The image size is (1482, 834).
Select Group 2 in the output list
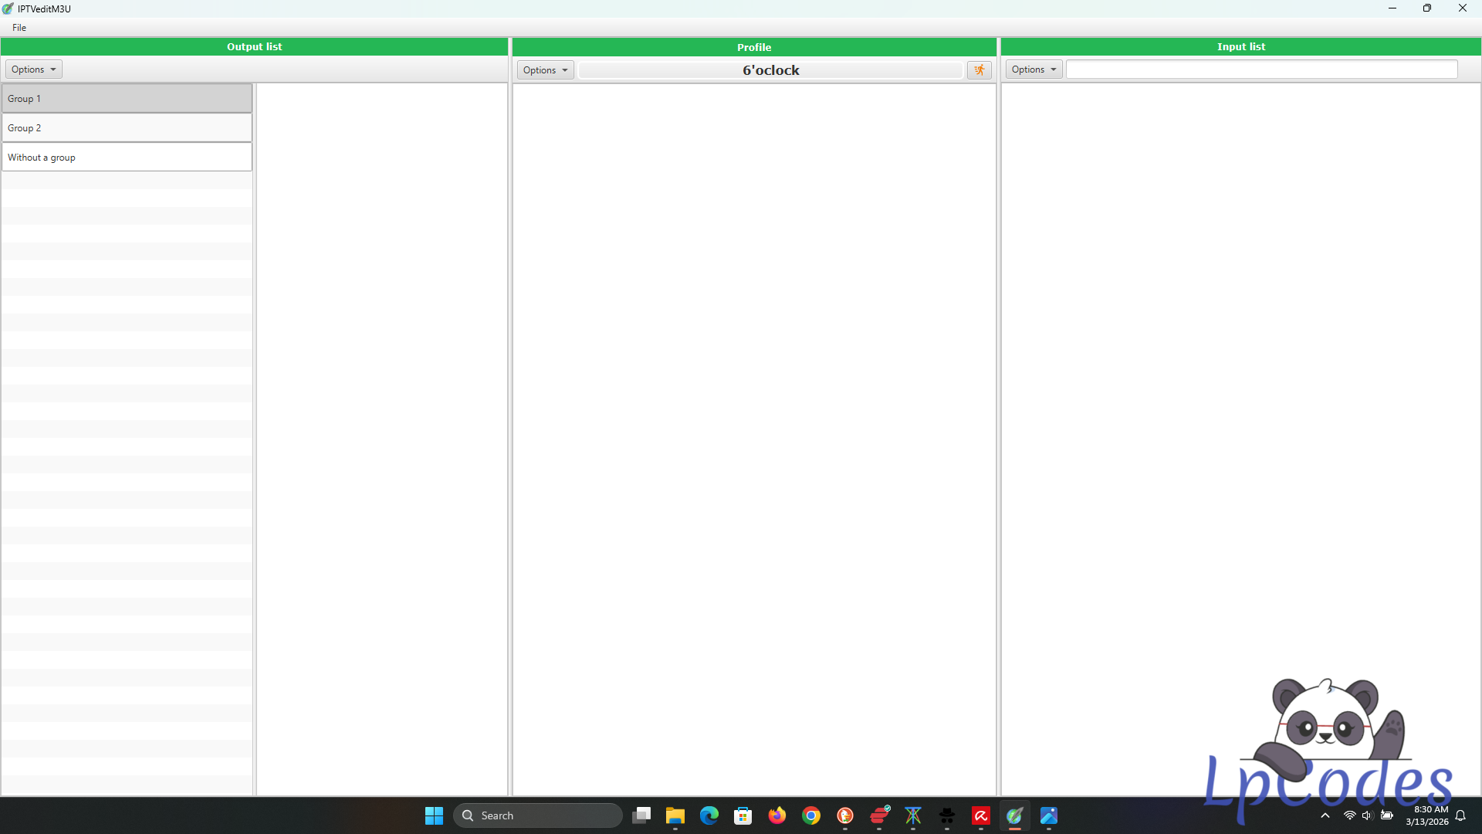[127, 128]
